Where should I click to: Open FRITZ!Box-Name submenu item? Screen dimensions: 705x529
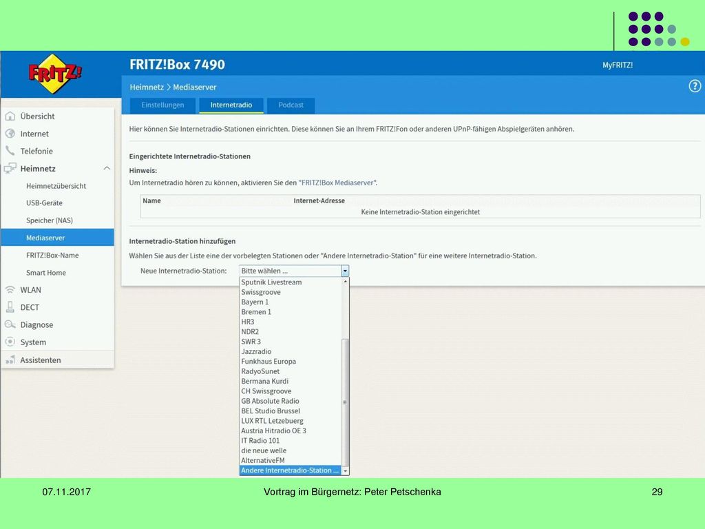pos(52,255)
